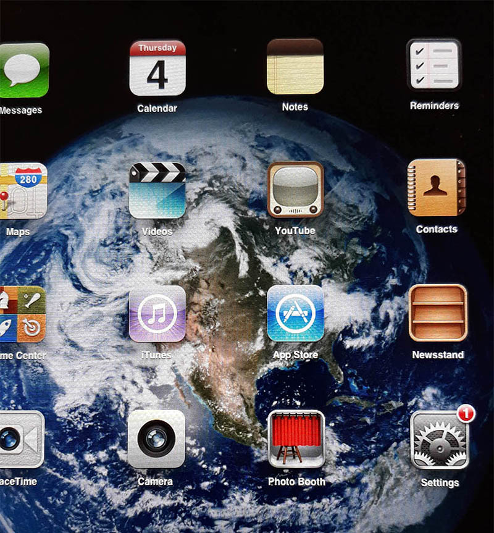
Task: Tap the Settings label text
Action: coord(440,483)
